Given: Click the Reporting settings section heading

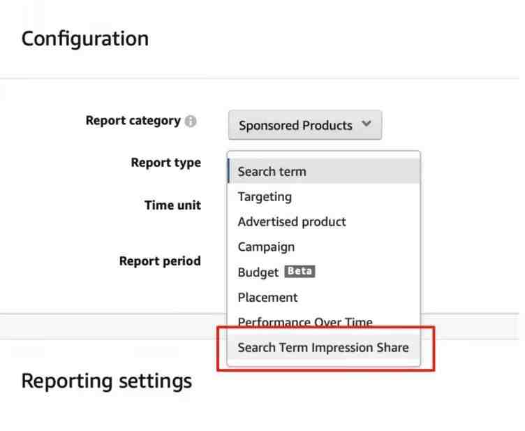Looking at the screenshot, I should point(106,381).
